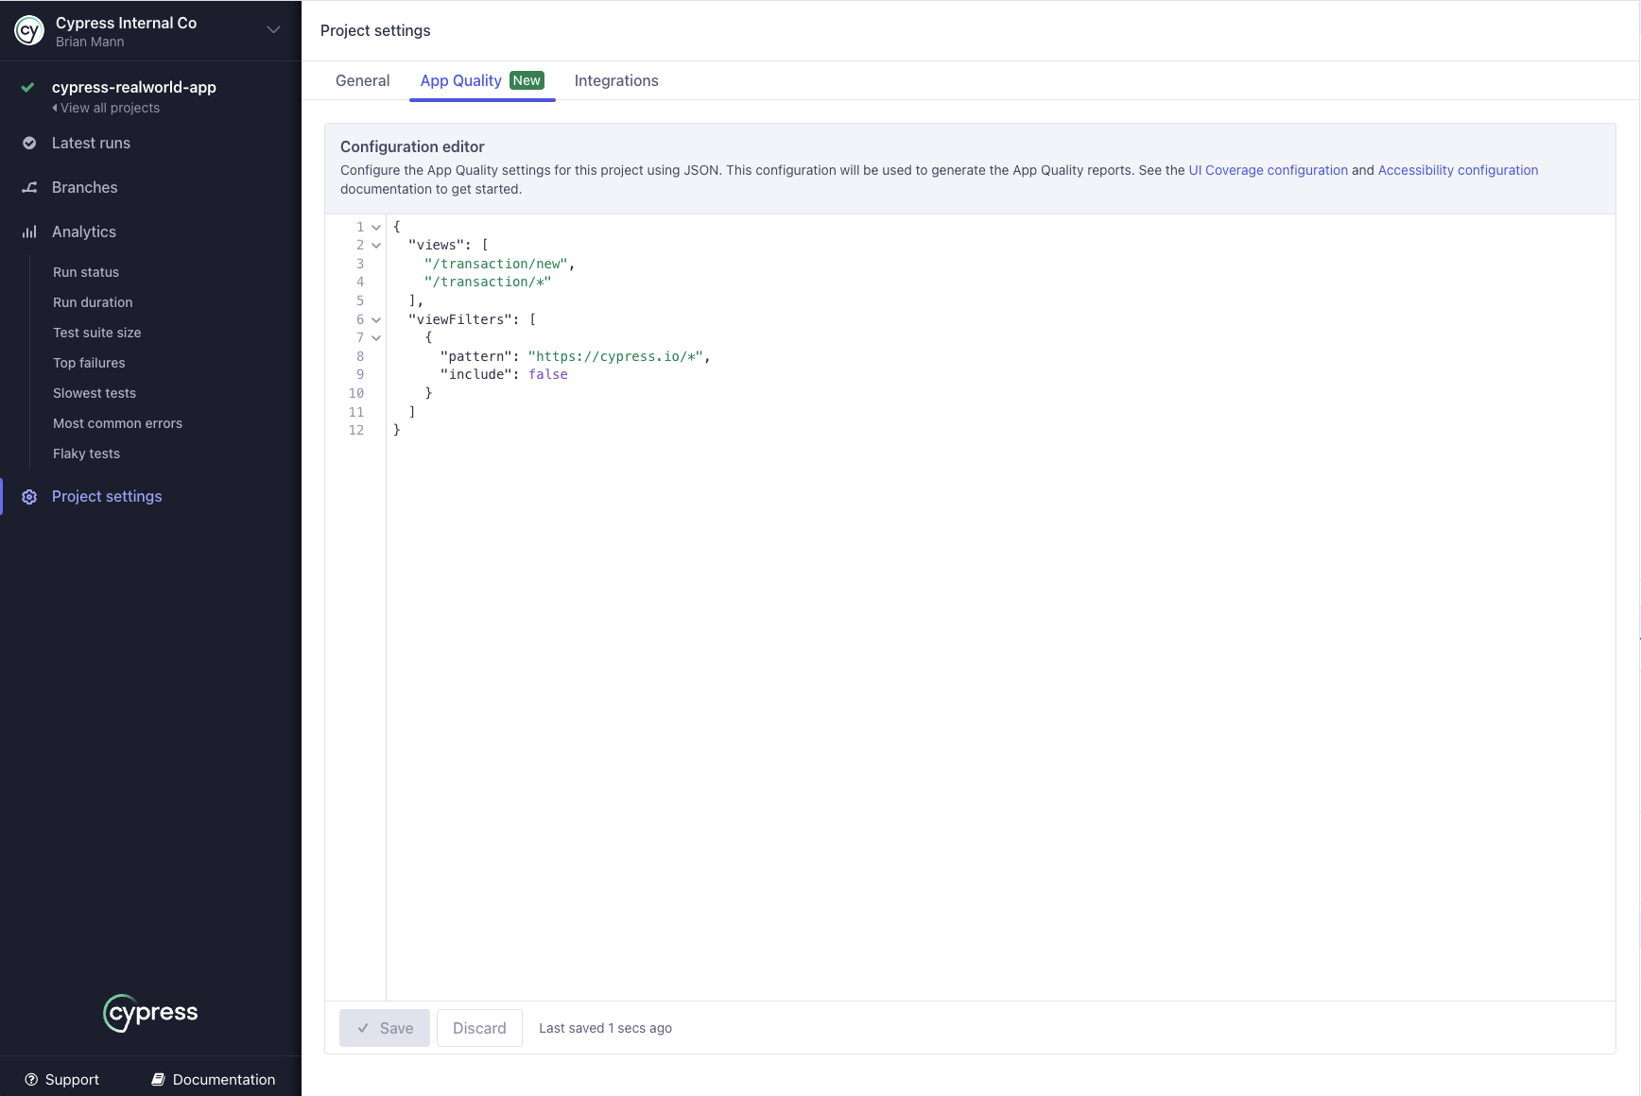Switch to the General tab

362,81
